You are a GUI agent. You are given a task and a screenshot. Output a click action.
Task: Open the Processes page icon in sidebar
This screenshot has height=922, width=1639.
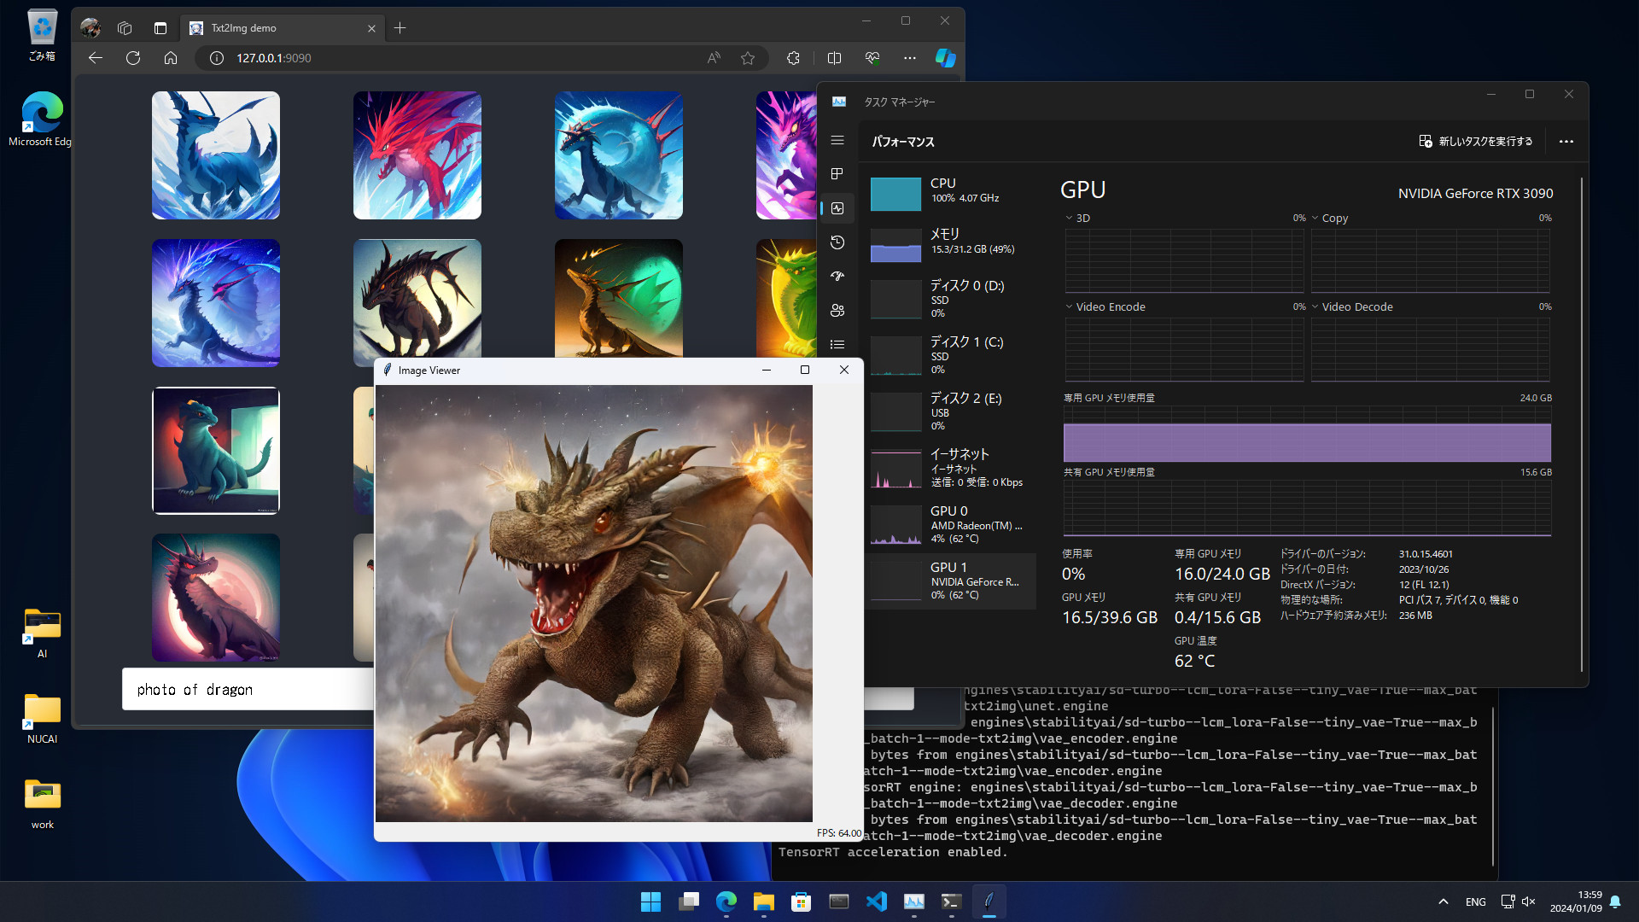837,174
